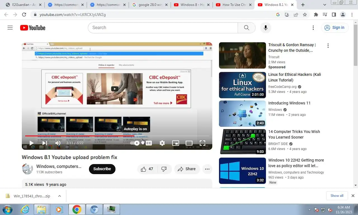Close the downloads bar
The height and width of the screenshot is (215, 358).
(x=353, y=196)
